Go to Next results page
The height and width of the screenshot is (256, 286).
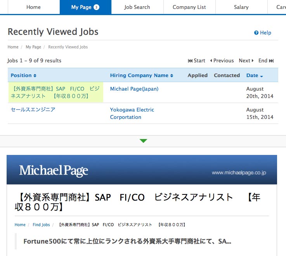click(x=246, y=61)
